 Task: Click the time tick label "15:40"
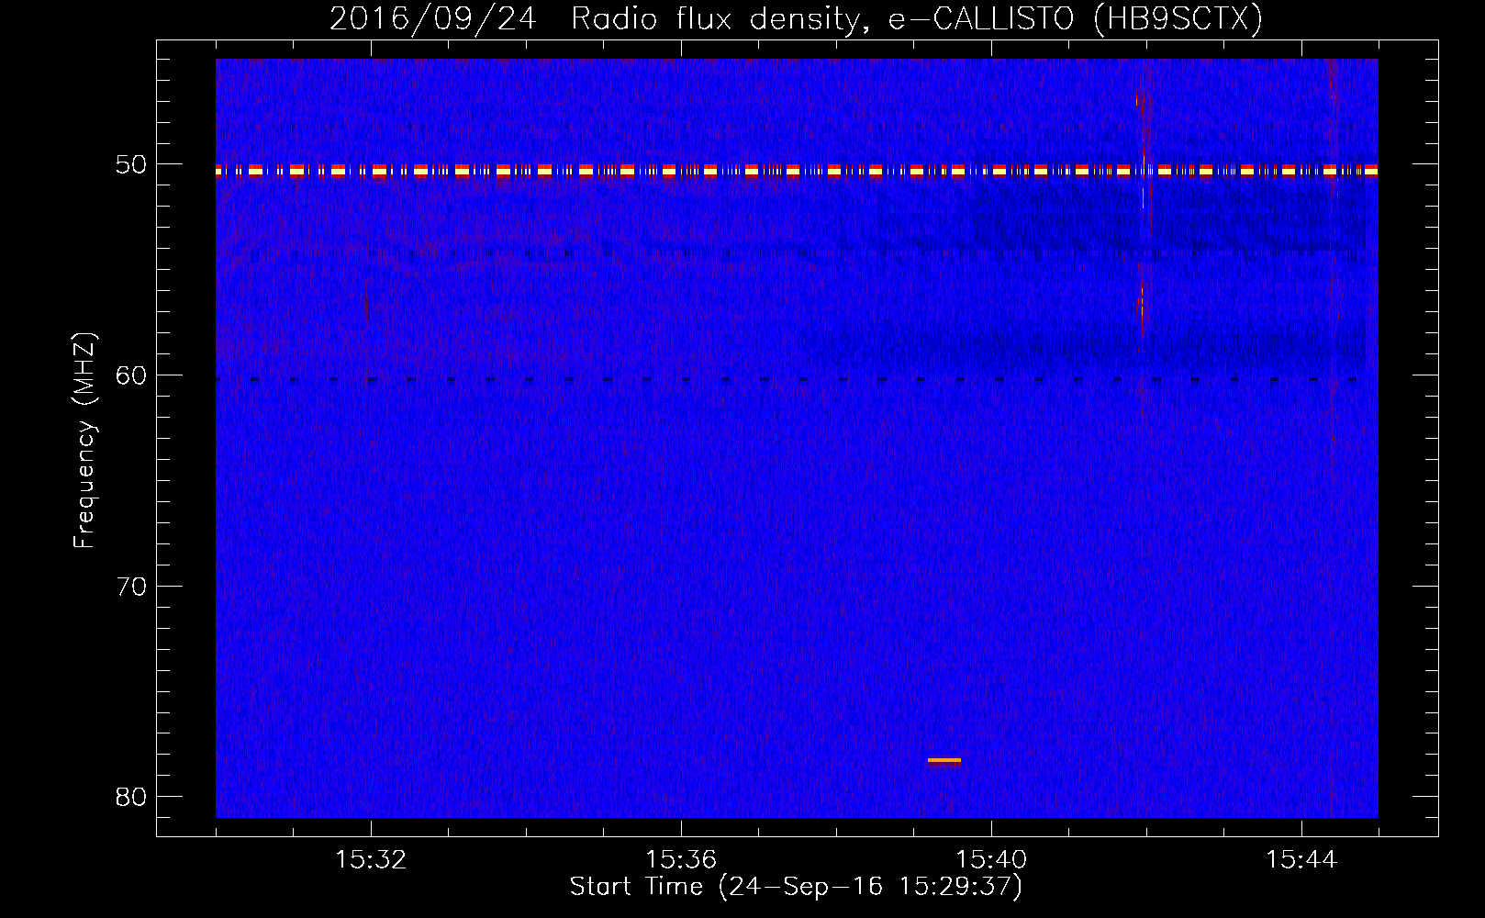(x=991, y=859)
